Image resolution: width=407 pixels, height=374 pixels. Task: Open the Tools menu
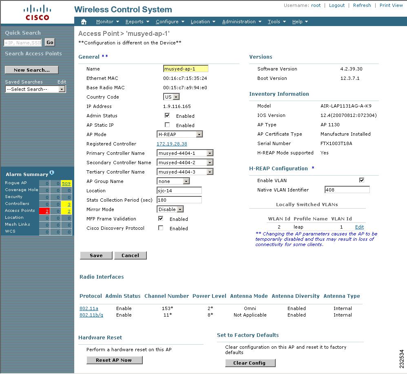(276, 22)
